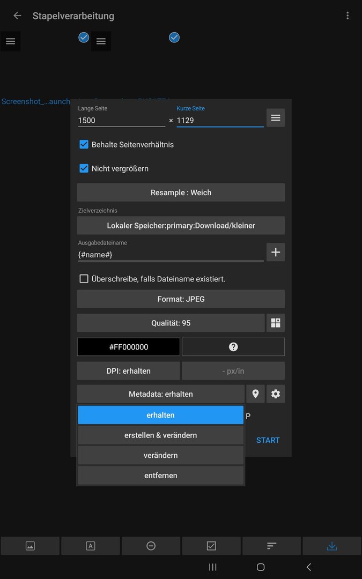Click the remove minus-circle toolbar icon

click(x=151, y=546)
